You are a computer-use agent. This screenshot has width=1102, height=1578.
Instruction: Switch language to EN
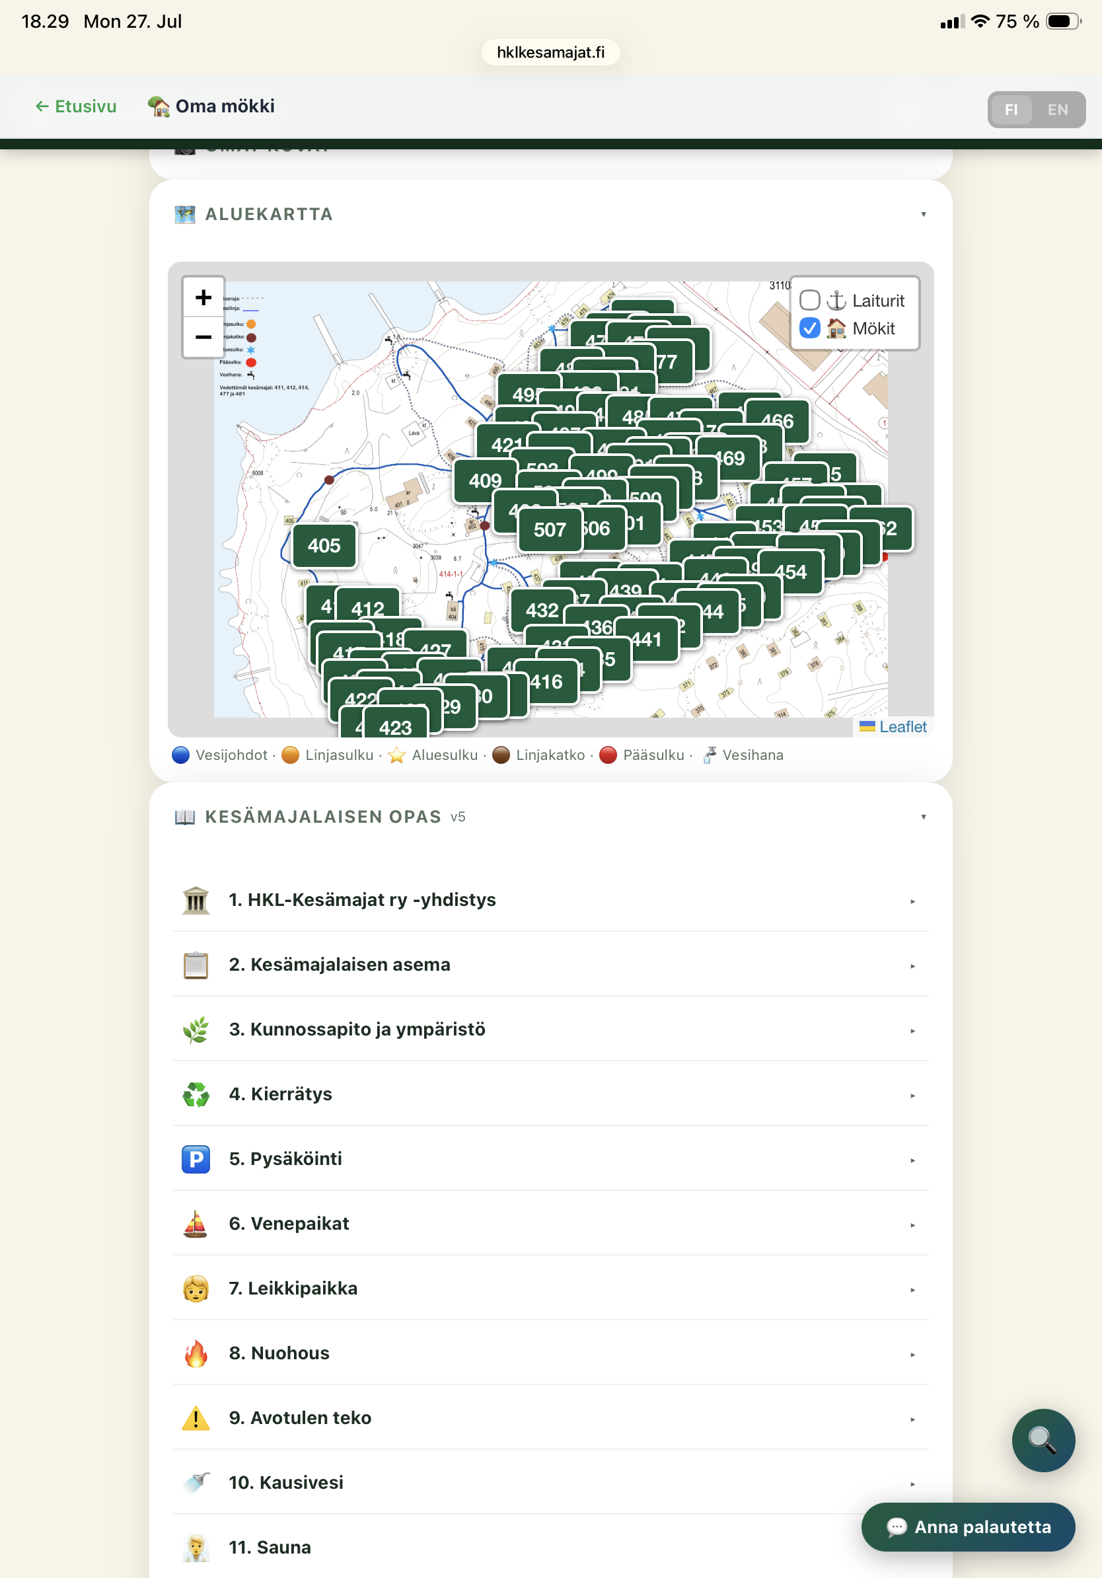tap(1058, 110)
